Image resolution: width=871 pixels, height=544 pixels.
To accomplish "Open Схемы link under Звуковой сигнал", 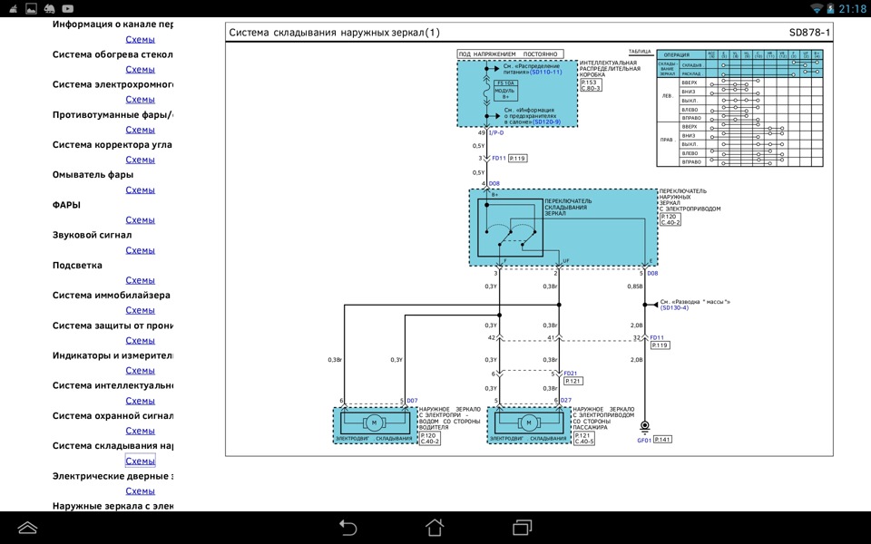I will coord(140,250).
